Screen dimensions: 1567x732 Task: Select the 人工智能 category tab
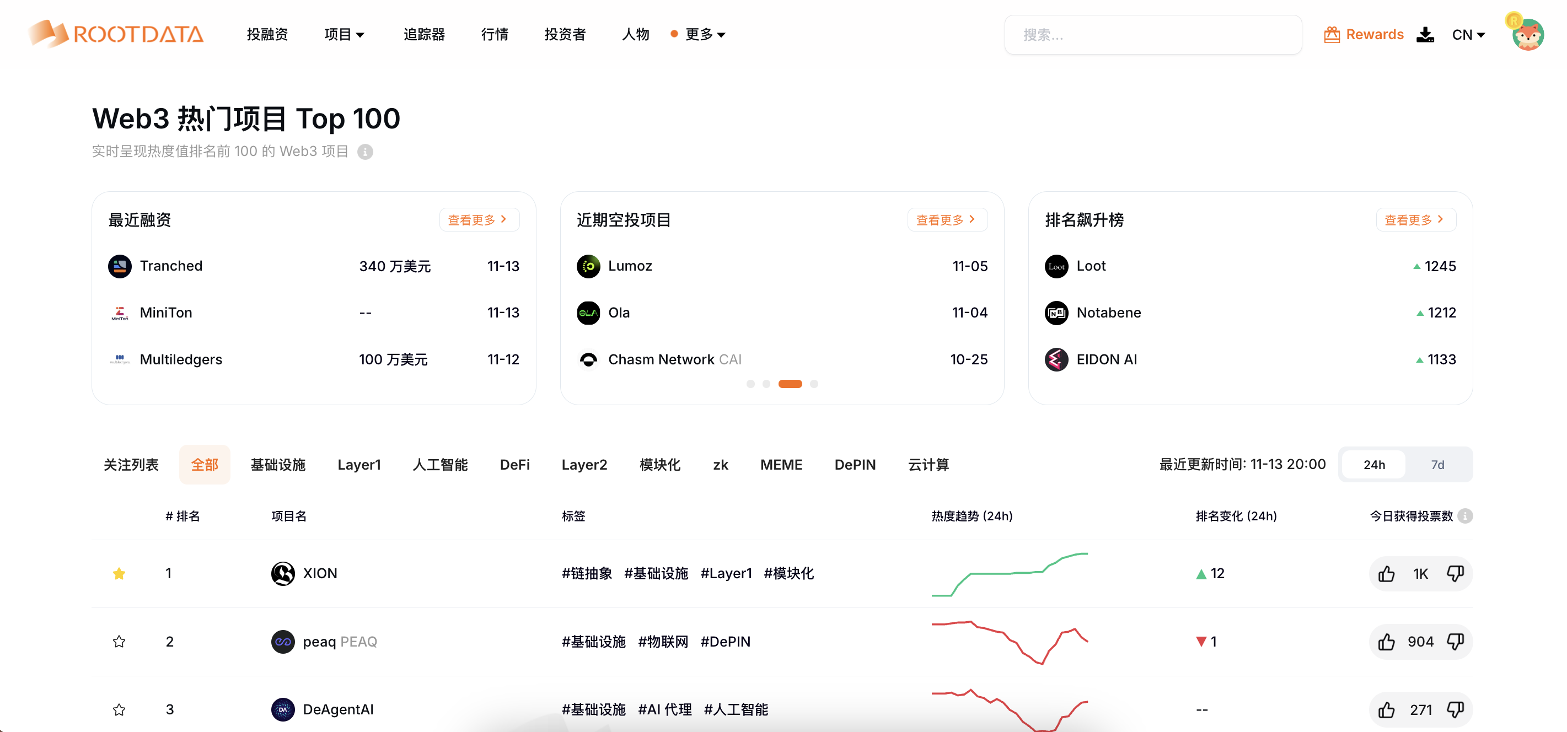click(440, 465)
